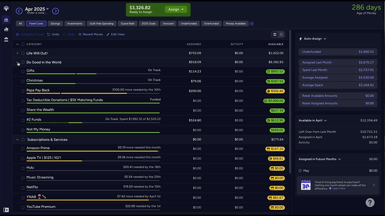Open Recent Moves history

click(x=91, y=34)
